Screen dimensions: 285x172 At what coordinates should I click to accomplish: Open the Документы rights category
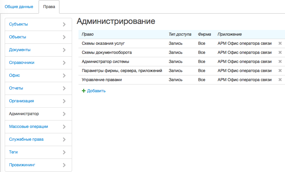(x=38, y=50)
